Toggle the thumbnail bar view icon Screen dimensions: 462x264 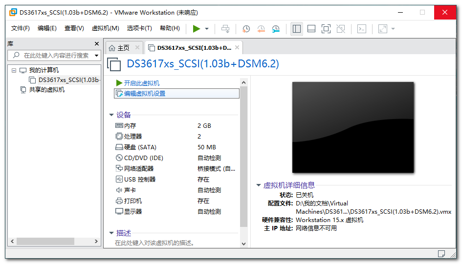[311, 29]
